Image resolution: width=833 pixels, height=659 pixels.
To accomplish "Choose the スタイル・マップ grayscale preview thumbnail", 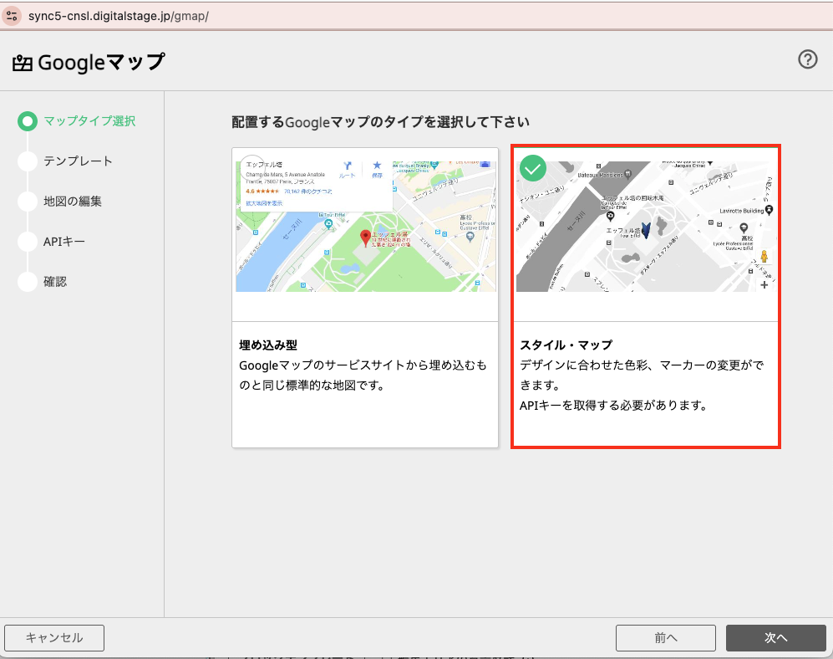I will click(646, 226).
